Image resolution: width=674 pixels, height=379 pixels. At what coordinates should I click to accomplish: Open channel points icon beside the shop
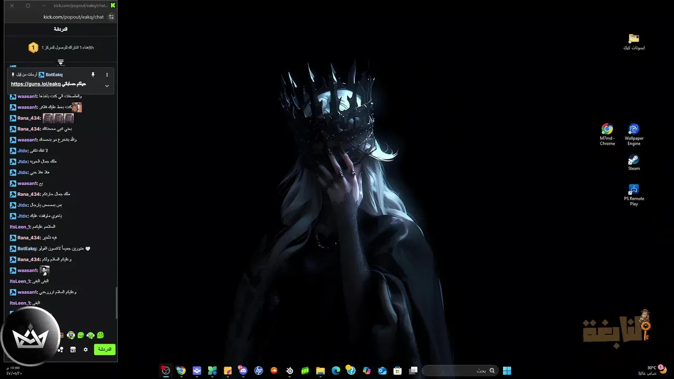(61, 350)
